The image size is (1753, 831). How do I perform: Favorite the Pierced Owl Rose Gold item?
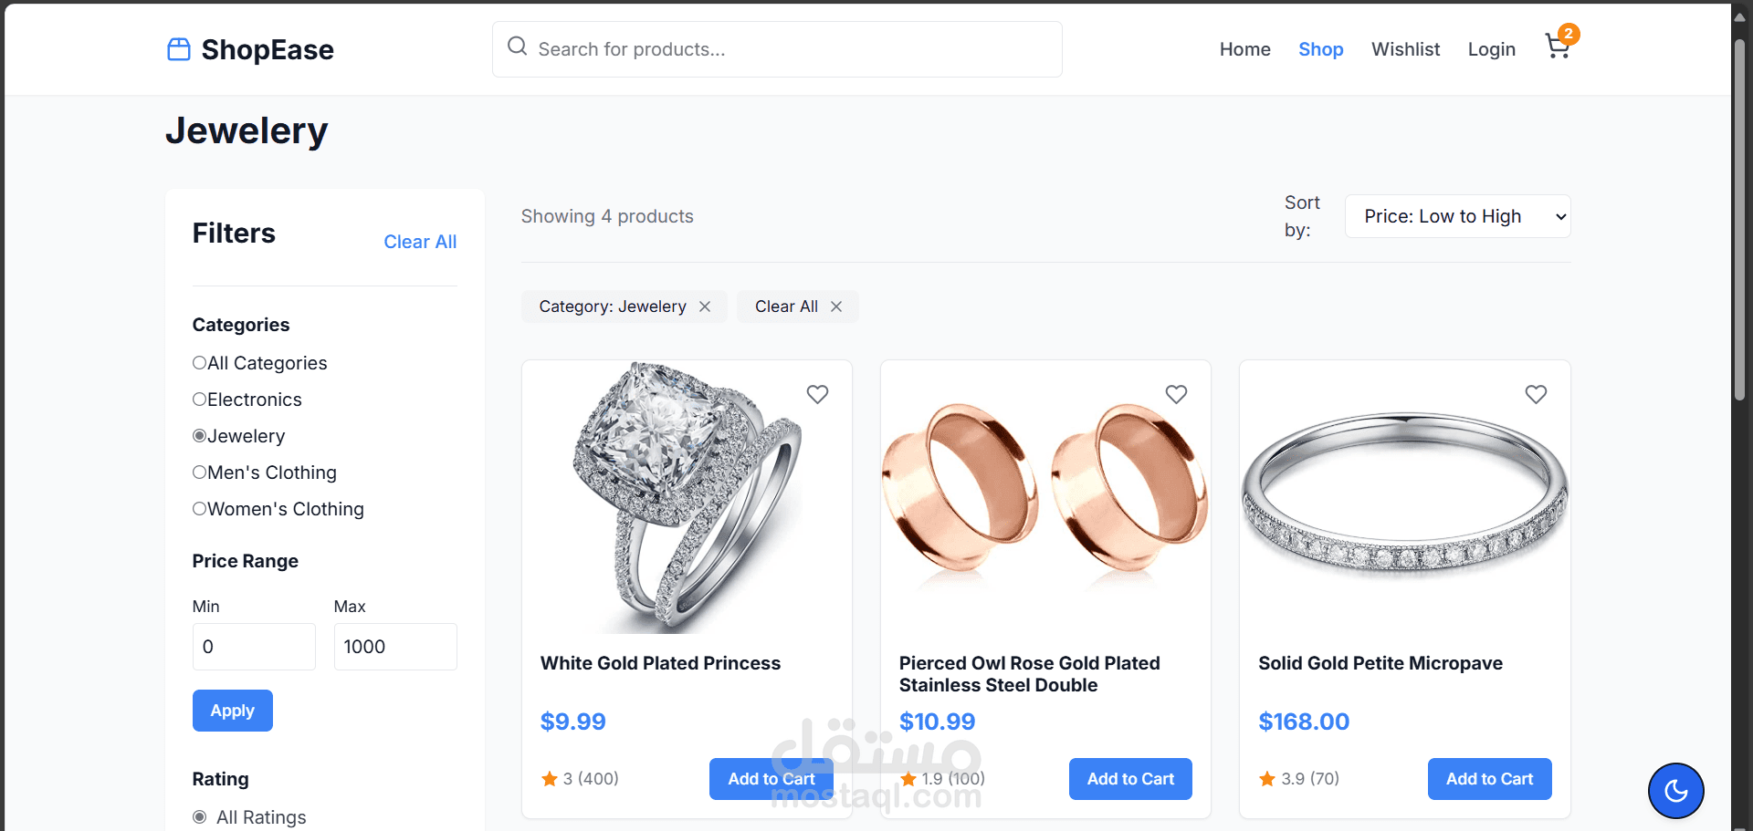pyautogui.click(x=1176, y=394)
